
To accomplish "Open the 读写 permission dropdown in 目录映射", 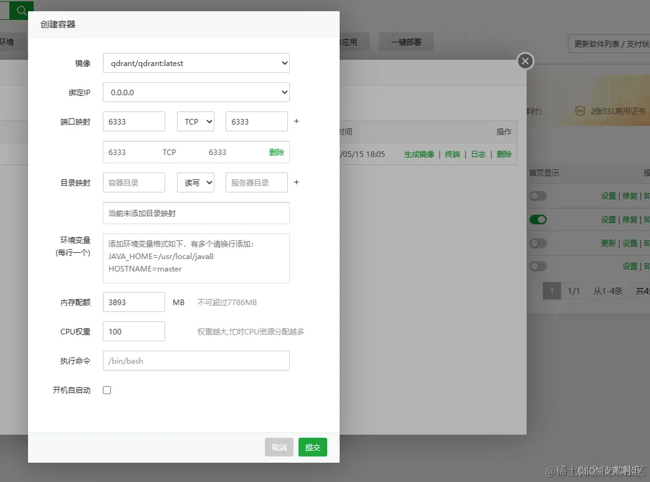I will (x=195, y=182).
